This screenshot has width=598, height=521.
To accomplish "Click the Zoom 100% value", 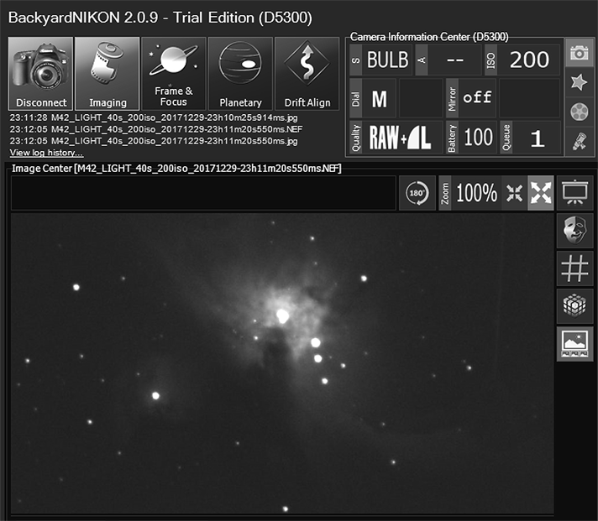I will point(476,193).
